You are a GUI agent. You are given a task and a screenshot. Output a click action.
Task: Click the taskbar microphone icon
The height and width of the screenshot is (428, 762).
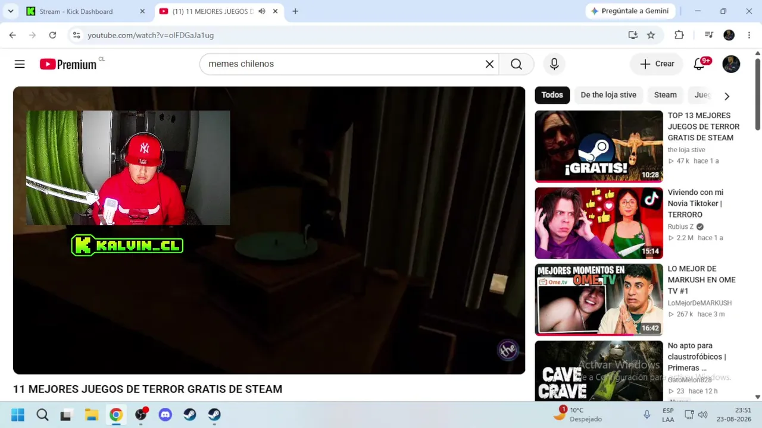(x=647, y=414)
